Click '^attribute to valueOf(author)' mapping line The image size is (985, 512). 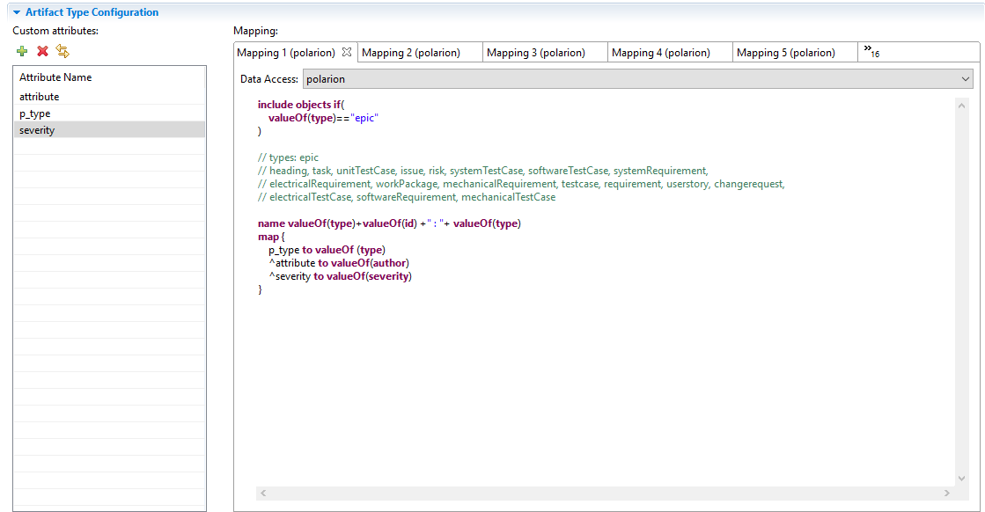click(x=339, y=263)
